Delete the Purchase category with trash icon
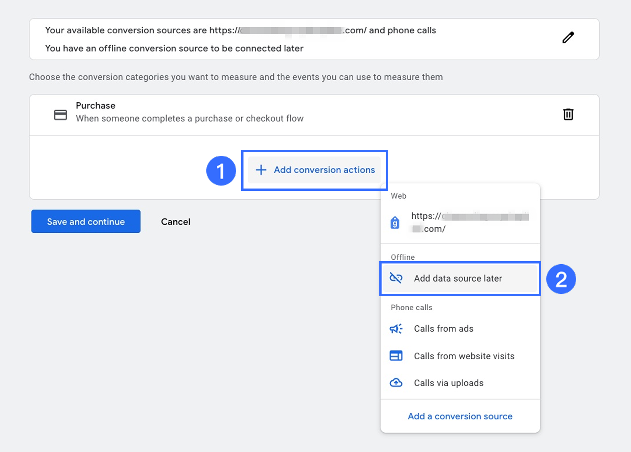The image size is (631, 452). pyautogui.click(x=568, y=114)
